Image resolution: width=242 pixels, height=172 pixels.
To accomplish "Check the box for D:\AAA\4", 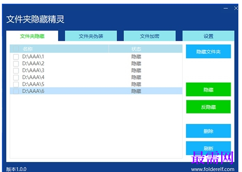I will pos(16,78).
